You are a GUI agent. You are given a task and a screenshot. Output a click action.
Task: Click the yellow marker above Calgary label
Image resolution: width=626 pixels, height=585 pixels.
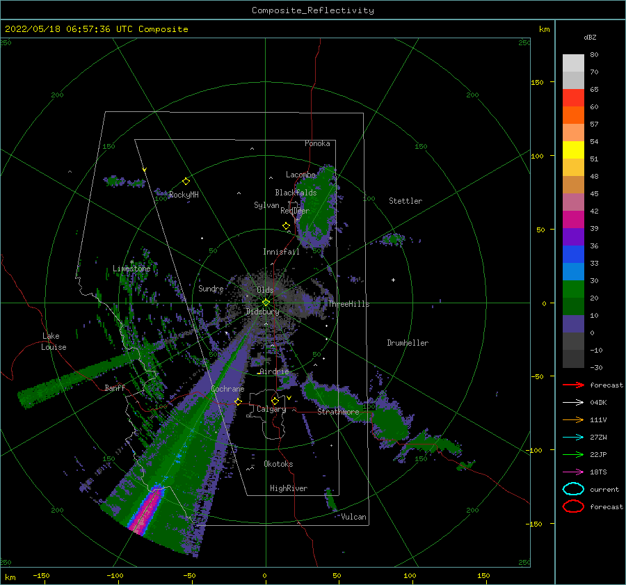click(x=275, y=401)
